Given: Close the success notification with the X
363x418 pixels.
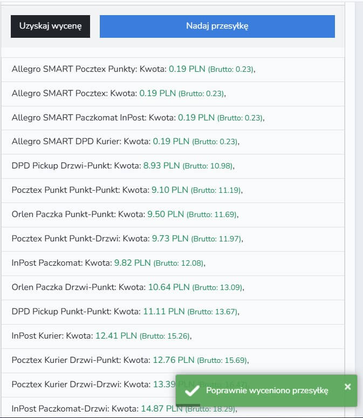Looking at the screenshot, I should (x=347, y=387).
